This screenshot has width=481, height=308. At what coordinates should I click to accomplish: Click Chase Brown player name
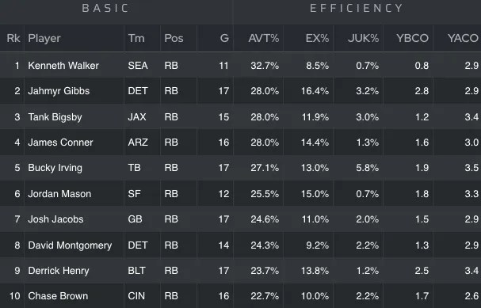click(58, 296)
